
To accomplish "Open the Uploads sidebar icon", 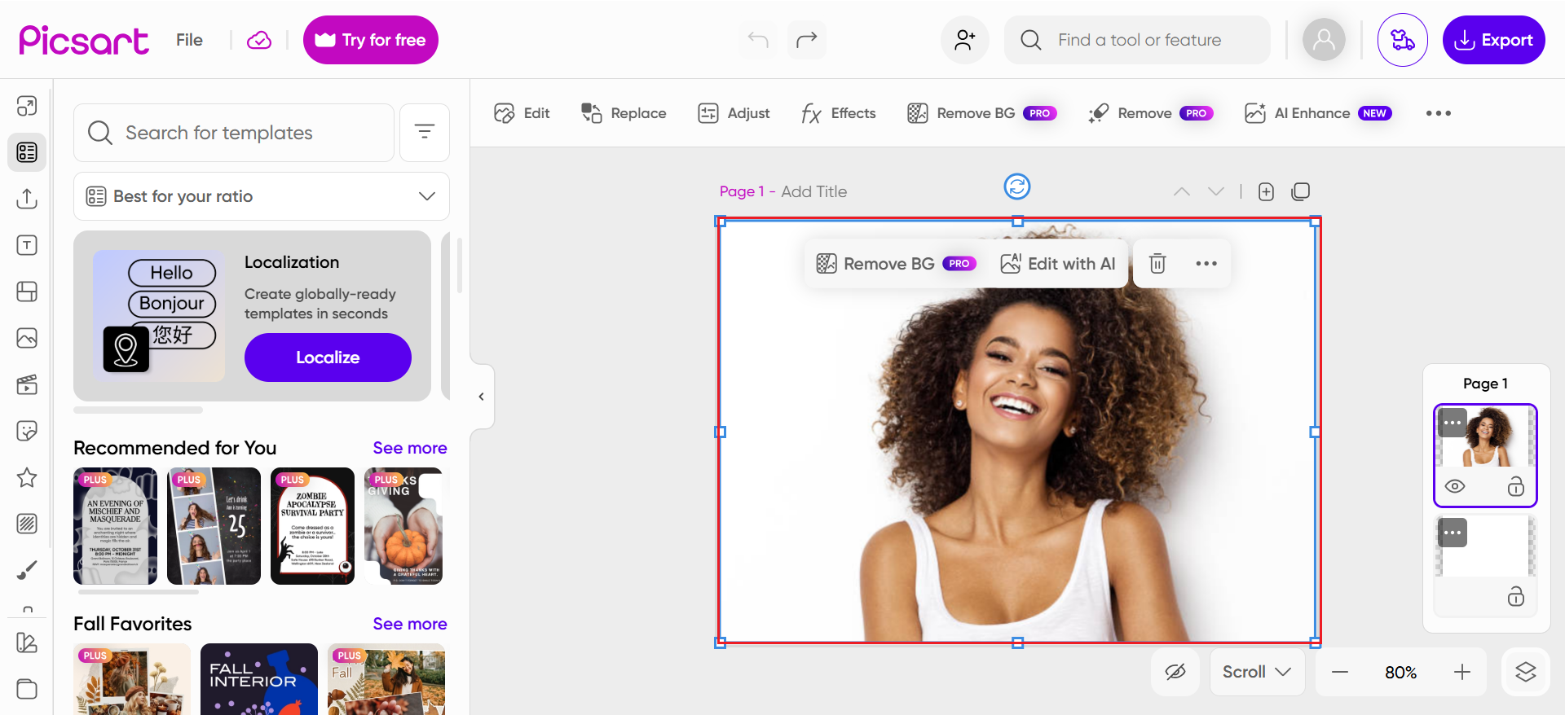I will coord(27,199).
